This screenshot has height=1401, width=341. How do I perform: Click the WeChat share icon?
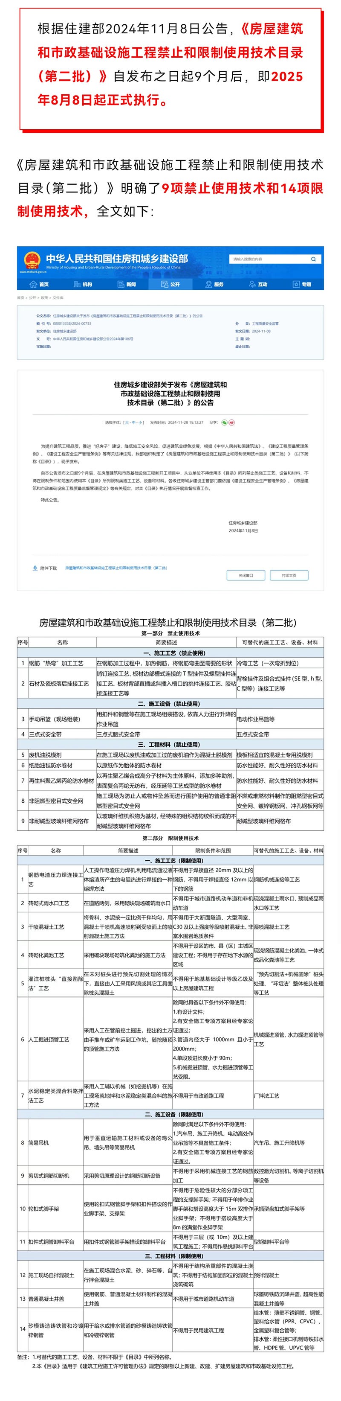click(x=225, y=422)
